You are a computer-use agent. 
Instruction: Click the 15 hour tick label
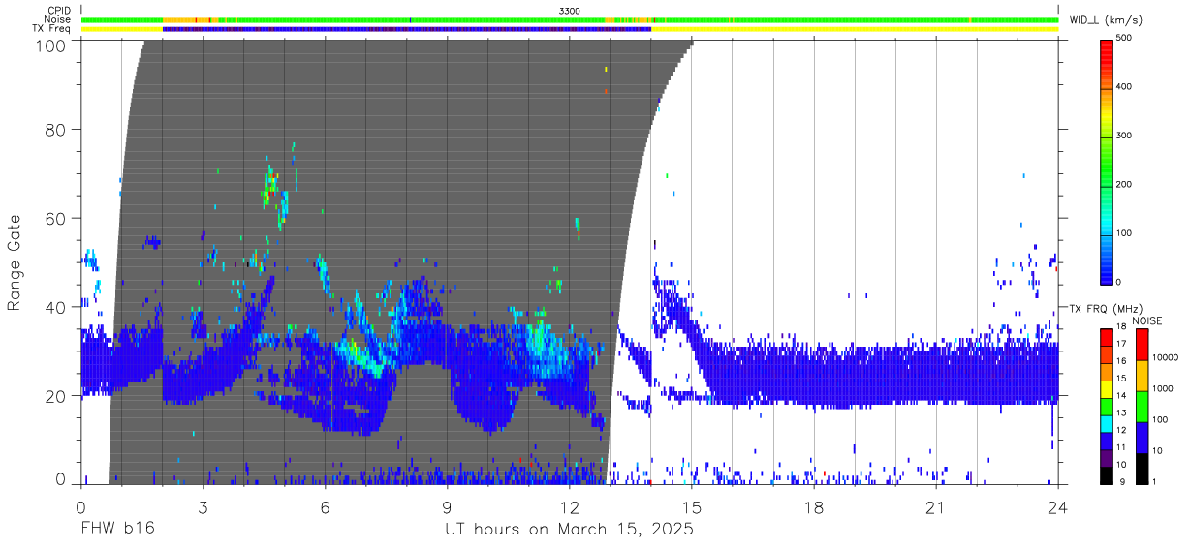point(692,506)
